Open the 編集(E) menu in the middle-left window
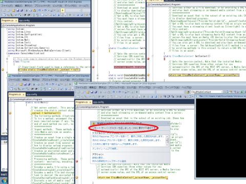 point(26,80)
